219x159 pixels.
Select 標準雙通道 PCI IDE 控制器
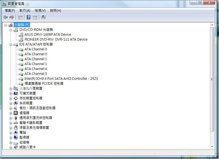coord(44,84)
